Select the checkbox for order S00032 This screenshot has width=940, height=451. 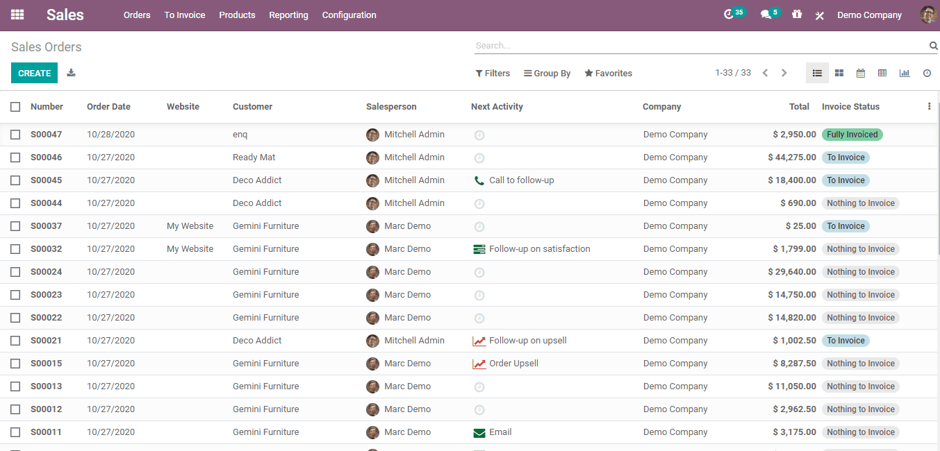(x=15, y=249)
